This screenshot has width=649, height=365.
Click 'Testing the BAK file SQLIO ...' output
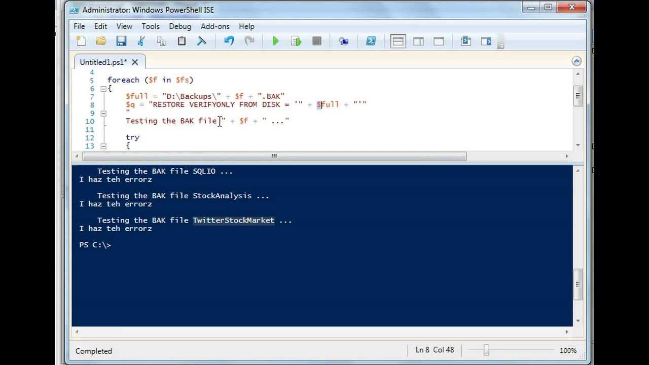coord(165,171)
